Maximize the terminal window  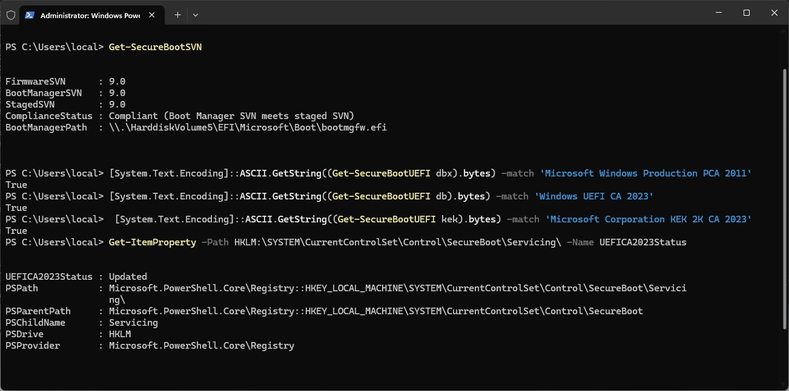click(x=747, y=13)
